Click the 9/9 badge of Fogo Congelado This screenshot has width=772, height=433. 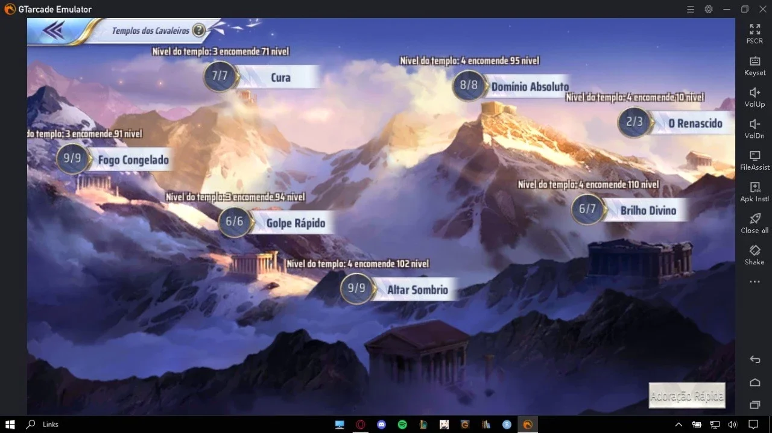72,158
